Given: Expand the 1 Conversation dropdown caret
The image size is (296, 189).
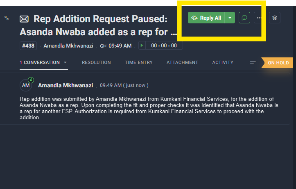Looking at the screenshot, I should (65, 62).
